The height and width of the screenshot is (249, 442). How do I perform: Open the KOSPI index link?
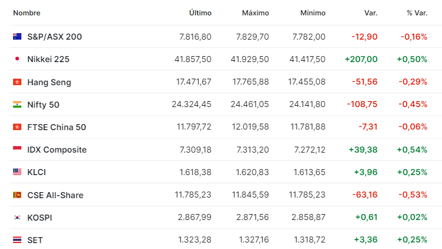40,218
